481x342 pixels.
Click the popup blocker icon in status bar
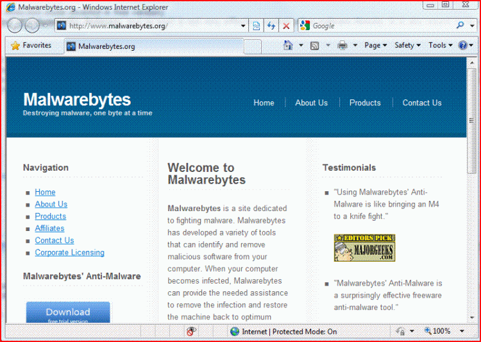click(x=191, y=331)
